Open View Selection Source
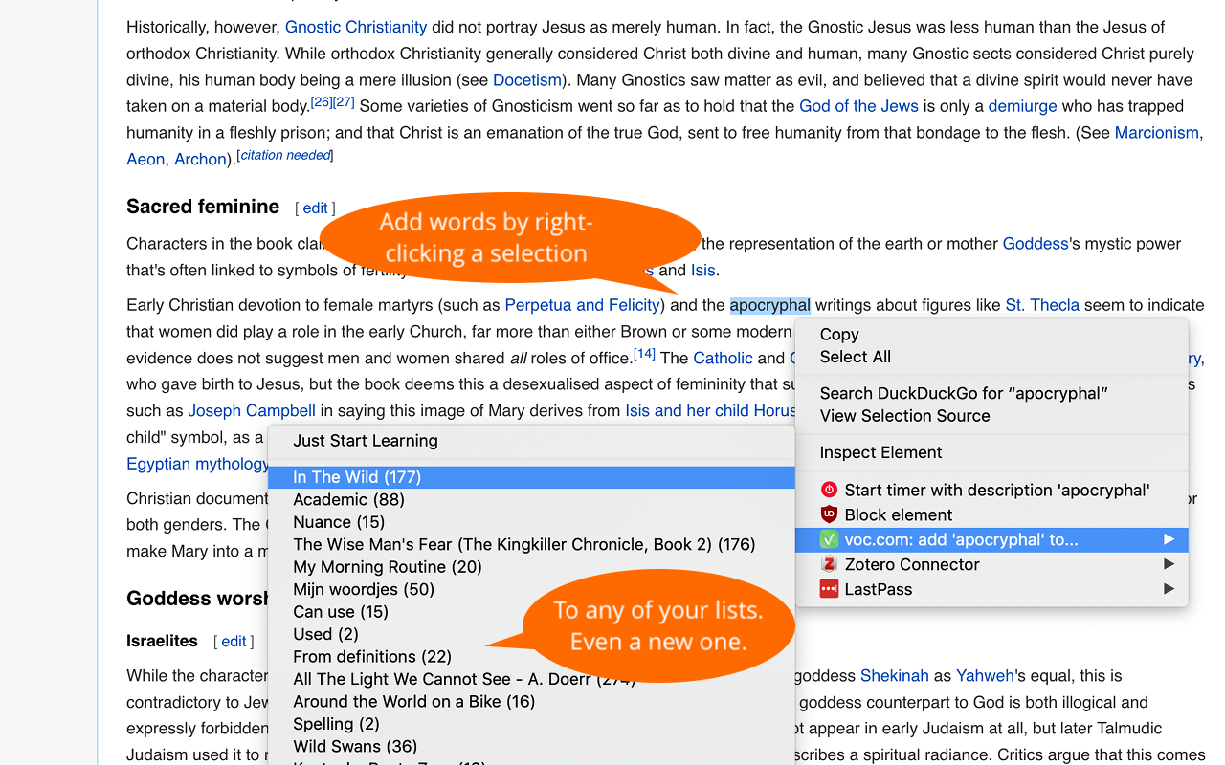The height and width of the screenshot is (765, 1225). (x=991, y=416)
